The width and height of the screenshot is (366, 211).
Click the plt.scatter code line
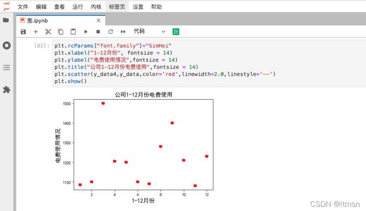[165, 74]
